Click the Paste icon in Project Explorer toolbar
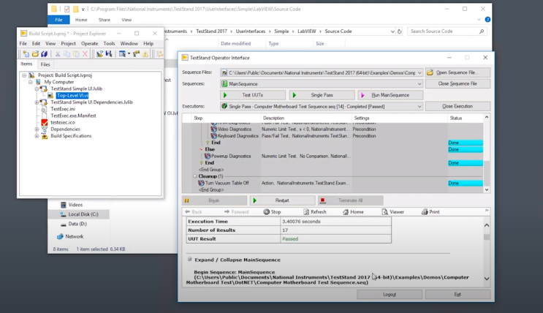Image resolution: width=543 pixels, height=313 pixels. (76, 54)
